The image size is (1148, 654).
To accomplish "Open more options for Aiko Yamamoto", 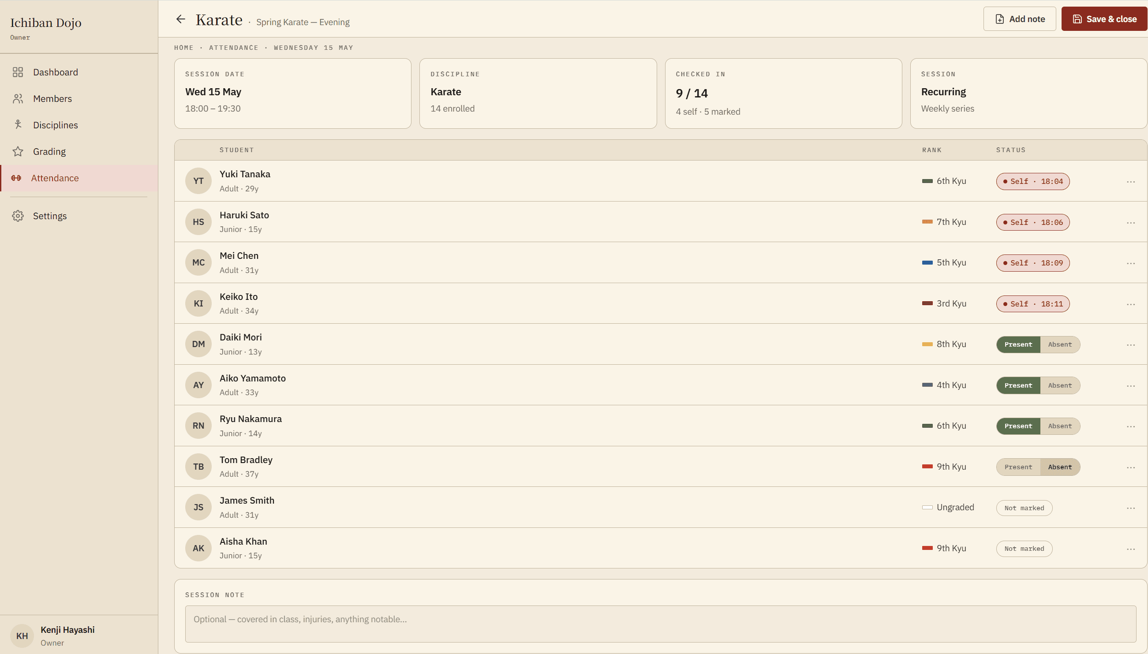I will pos(1130,385).
